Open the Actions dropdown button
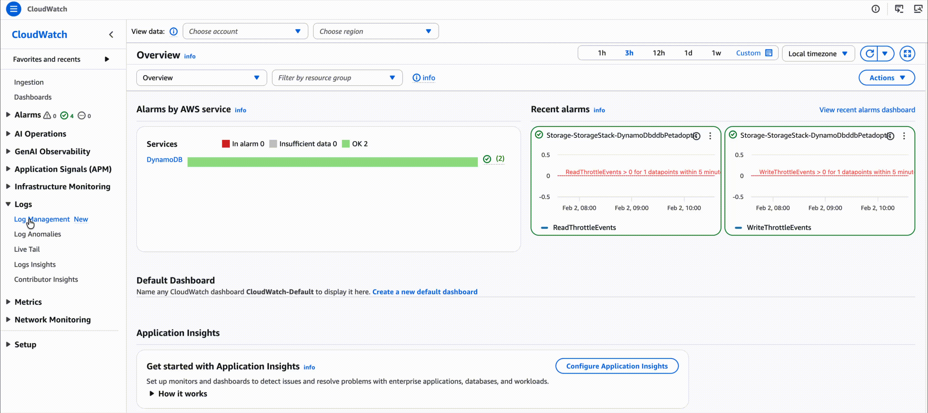The width and height of the screenshot is (928, 413). (887, 78)
